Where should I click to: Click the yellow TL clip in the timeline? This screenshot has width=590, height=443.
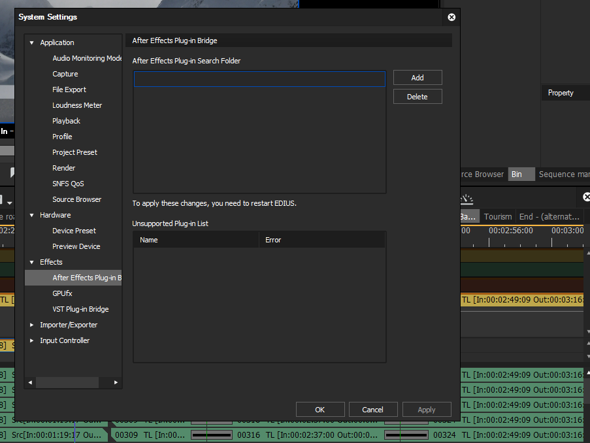[x=522, y=300]
